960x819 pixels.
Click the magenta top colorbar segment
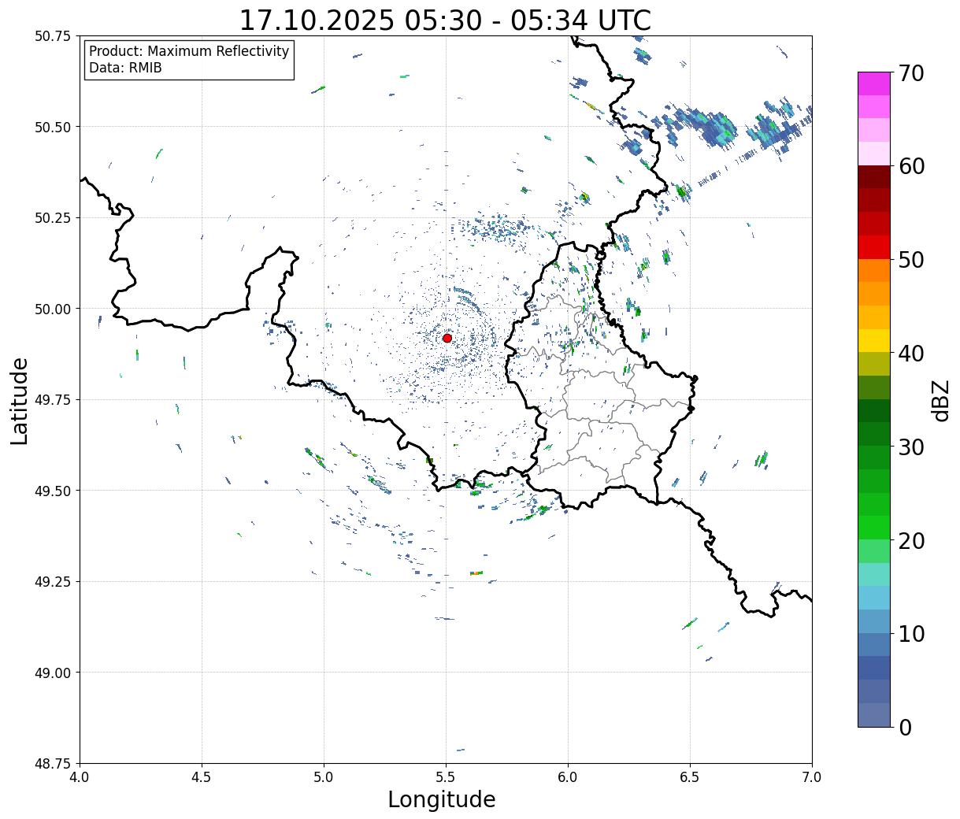point(874,83)
